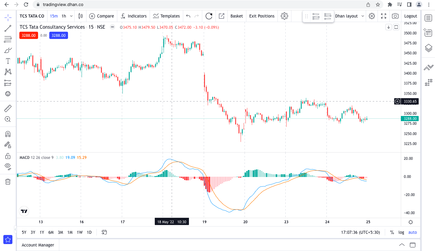Image resolution: width=435 pixels, height=251 pixels.
Task: Enter fullscreen chart mode
Action: (384, 16)
